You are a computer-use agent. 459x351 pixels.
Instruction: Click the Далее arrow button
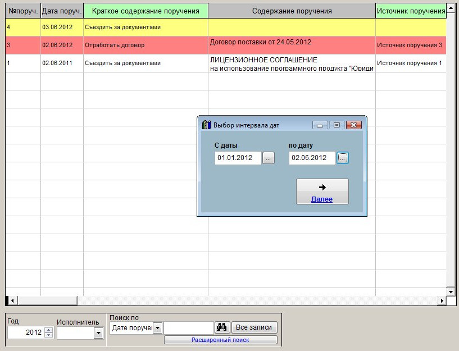coord(322,192)
